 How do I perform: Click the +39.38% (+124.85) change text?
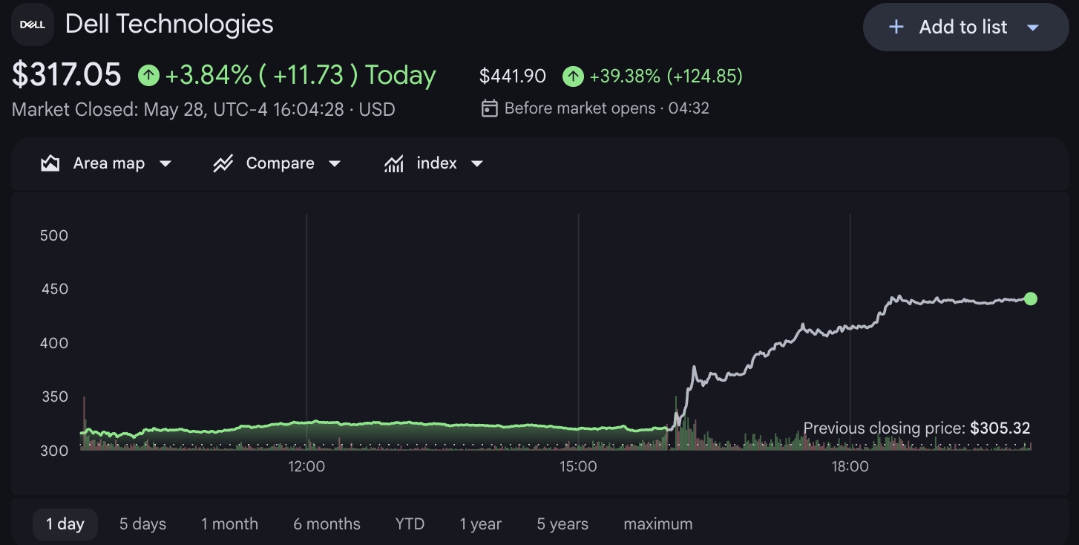666,76
